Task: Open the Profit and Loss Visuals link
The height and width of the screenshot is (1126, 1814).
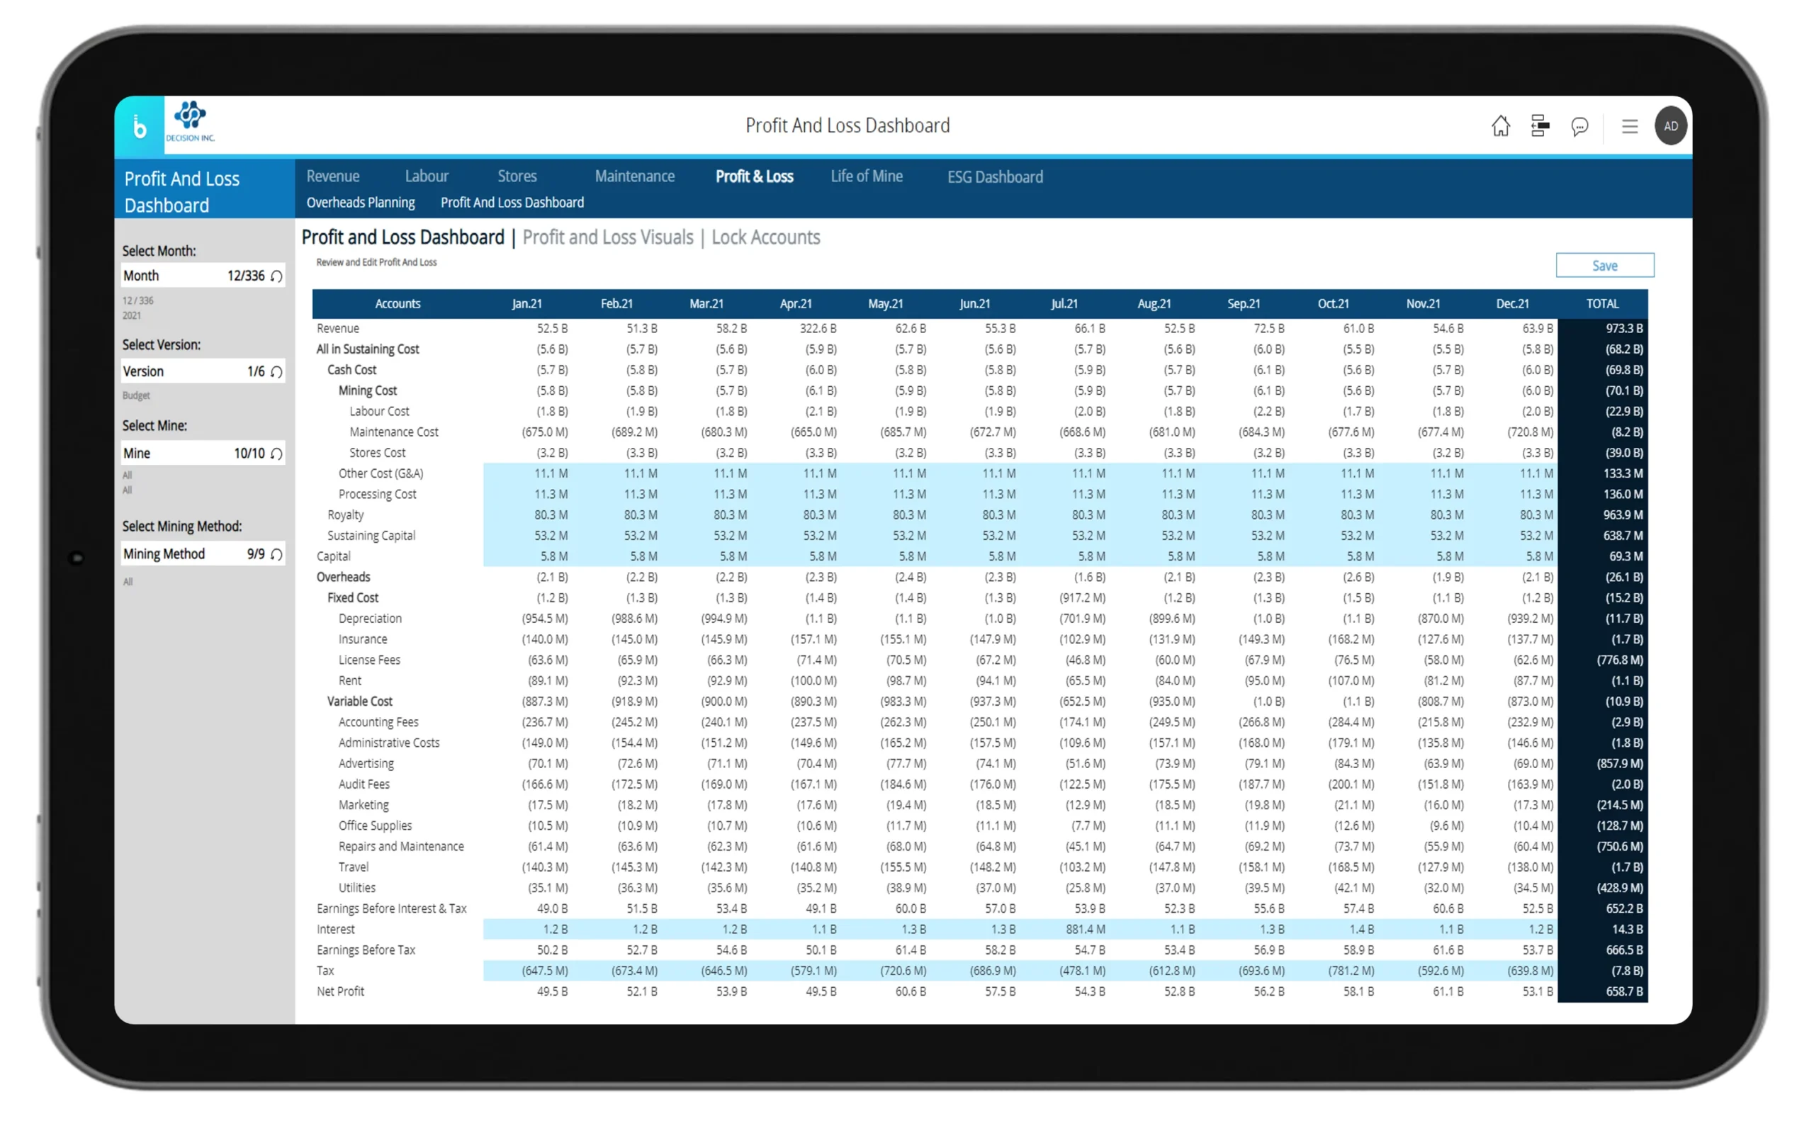Action: [x=608, y=237]
